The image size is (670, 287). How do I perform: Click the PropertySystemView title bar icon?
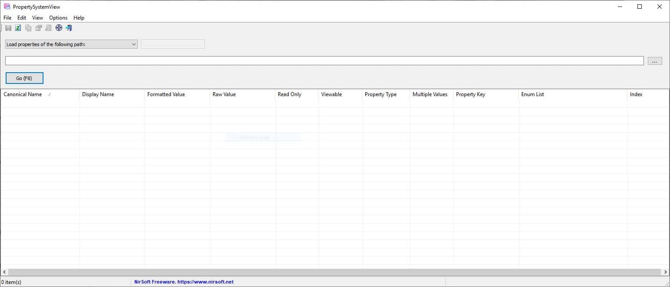(x=7, y=7)
